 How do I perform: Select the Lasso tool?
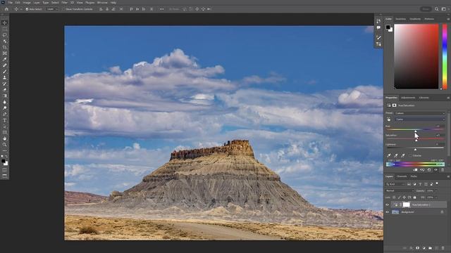pos(5,35)
